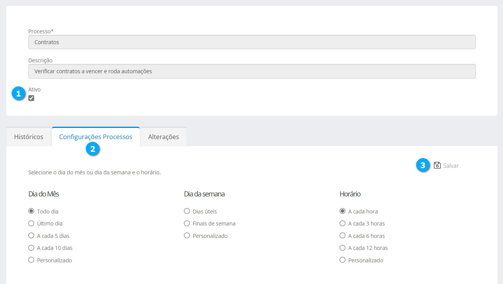The width and height of the screenshot is (503, 284).
Task: Select the Todo dia radio option
Action: click(x=31, y=211)
